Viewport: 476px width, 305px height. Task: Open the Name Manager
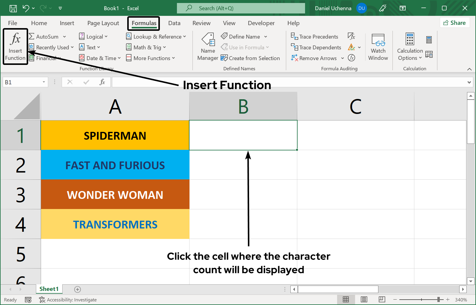point(208,47)
